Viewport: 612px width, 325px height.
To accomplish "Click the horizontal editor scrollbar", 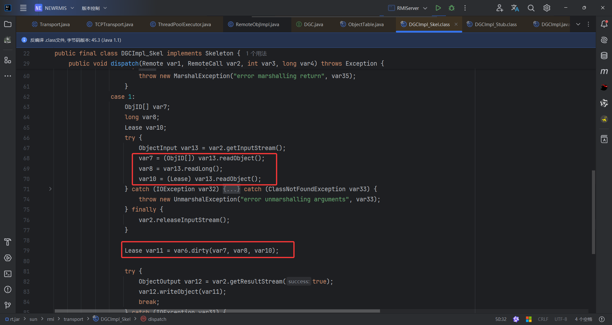I will [x=217, y=311].
